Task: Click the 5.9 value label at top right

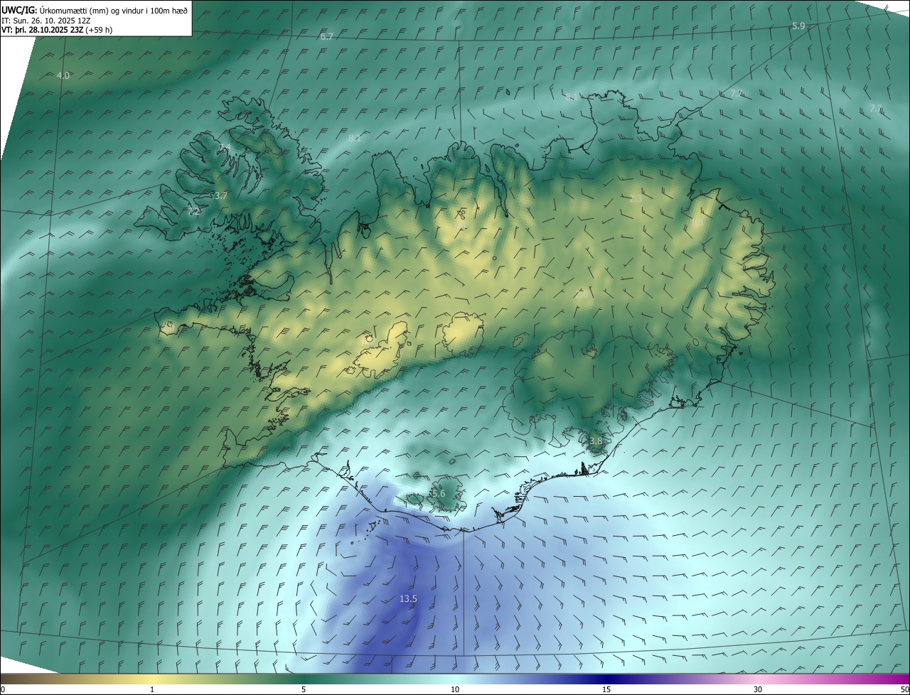Action: point(798,26)
